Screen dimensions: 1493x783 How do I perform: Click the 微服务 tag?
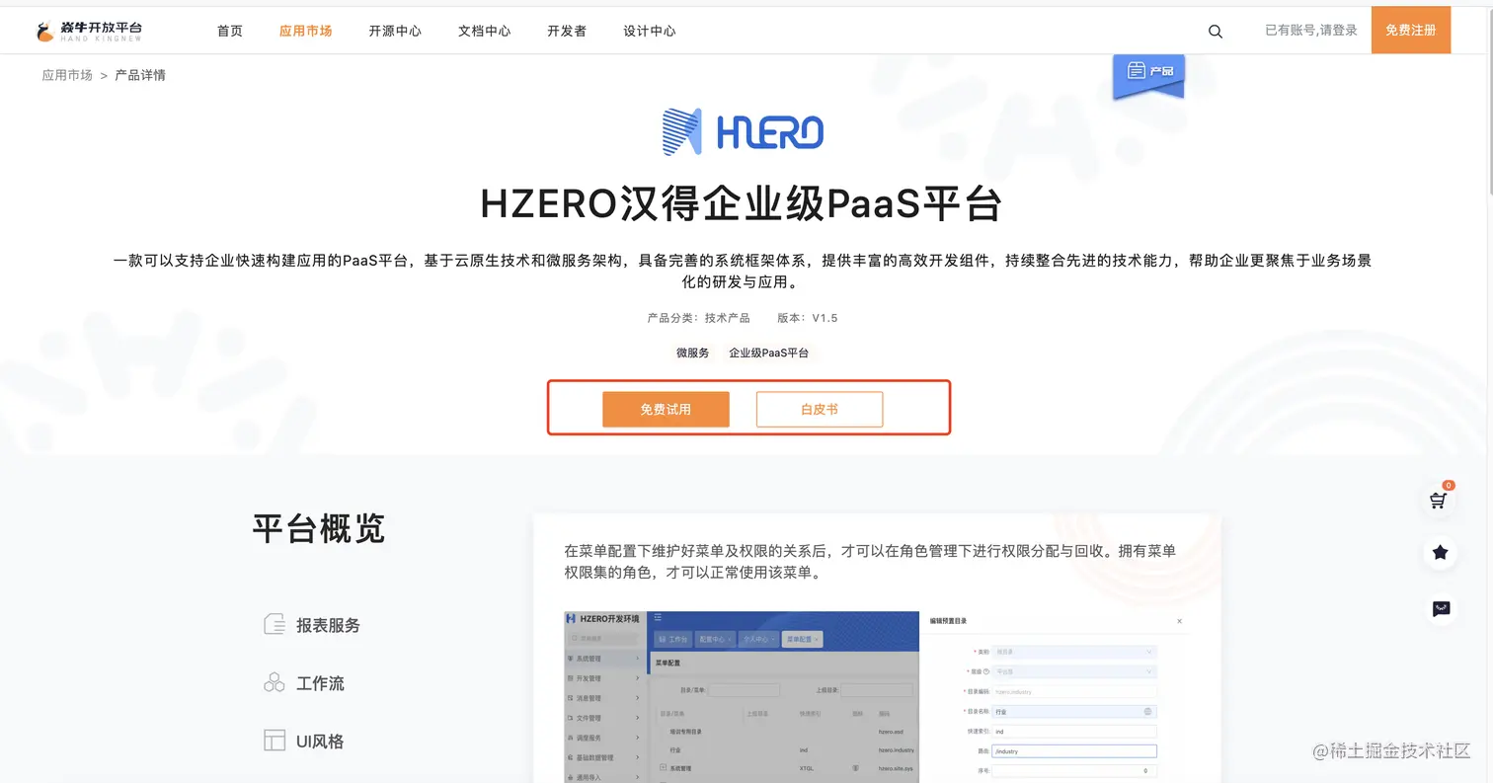tap(693, 352)
